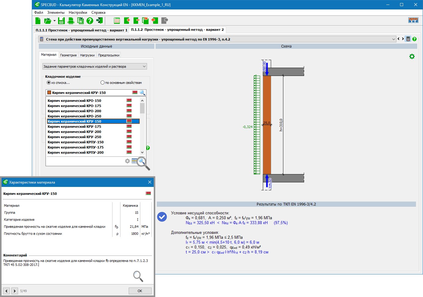The height and width of the screenshot is (297, 423).
Task: Remove element with minus icon
Action: [136, 21]
